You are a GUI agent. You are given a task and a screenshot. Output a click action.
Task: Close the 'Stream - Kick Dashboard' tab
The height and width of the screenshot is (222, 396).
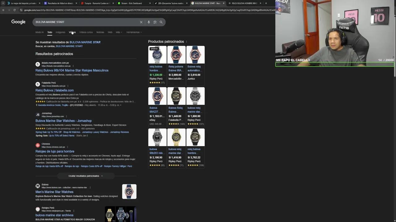(x=150, y=3)
